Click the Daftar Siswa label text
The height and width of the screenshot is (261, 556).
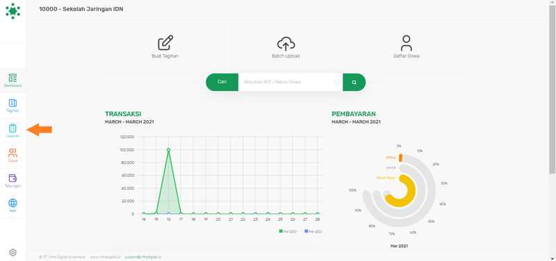(407, 56)
